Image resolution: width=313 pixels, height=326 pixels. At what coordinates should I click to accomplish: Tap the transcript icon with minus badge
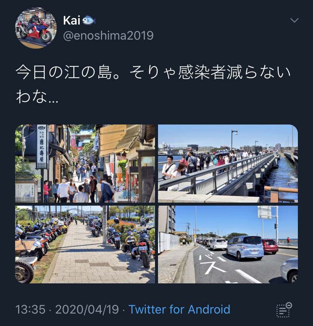click(x=284, y=310)
